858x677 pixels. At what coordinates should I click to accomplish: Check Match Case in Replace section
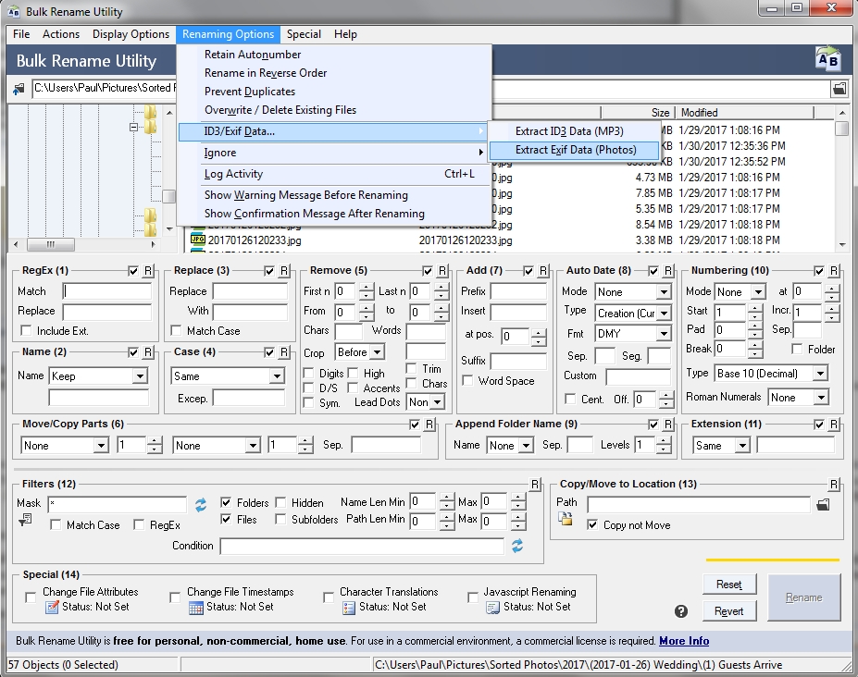pyautogui.click(x=176, y=331)
